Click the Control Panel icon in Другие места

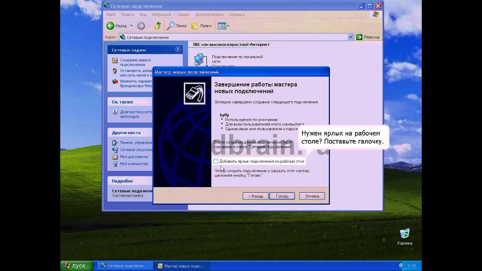(x=115, y=143)
